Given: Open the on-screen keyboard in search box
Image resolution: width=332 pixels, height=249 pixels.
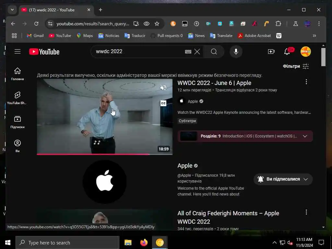Looking at the screenshot, I should pos(188,52).
